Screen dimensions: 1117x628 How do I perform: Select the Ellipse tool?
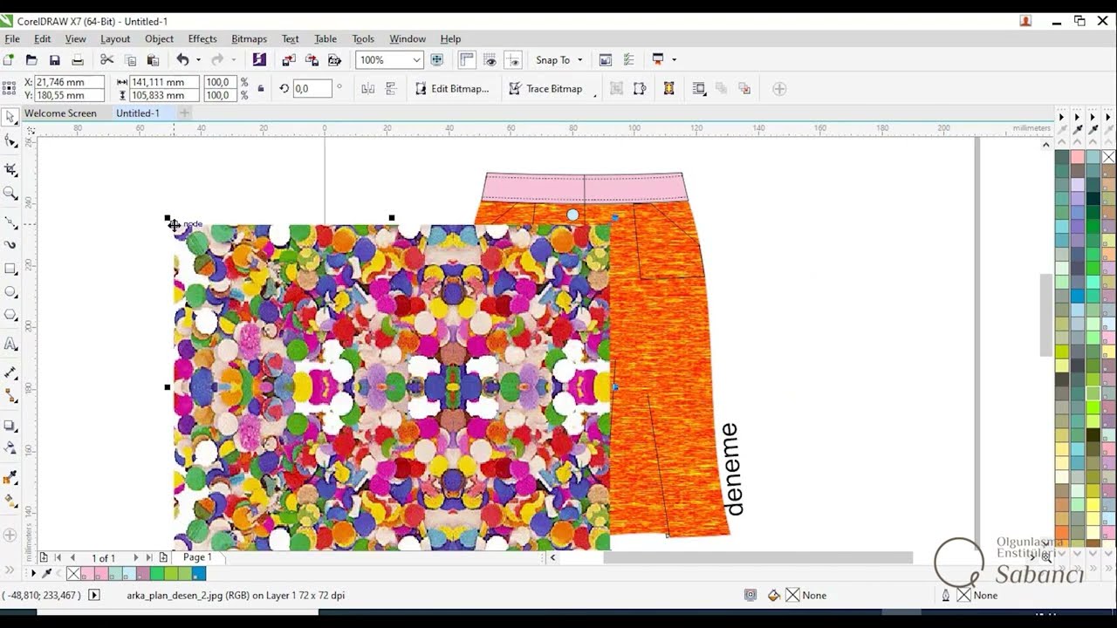tap(10, 292)
